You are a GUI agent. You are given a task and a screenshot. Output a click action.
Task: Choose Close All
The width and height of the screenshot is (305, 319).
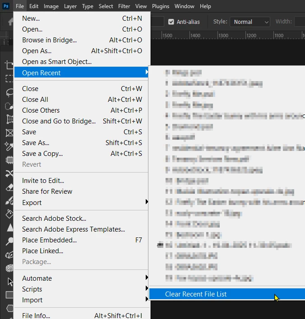(82, 99)
